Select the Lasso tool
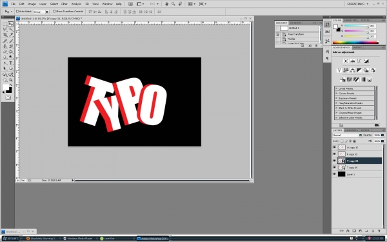This screenshot has height=242, width=387. pyautogui.click(x=5, y=30)
